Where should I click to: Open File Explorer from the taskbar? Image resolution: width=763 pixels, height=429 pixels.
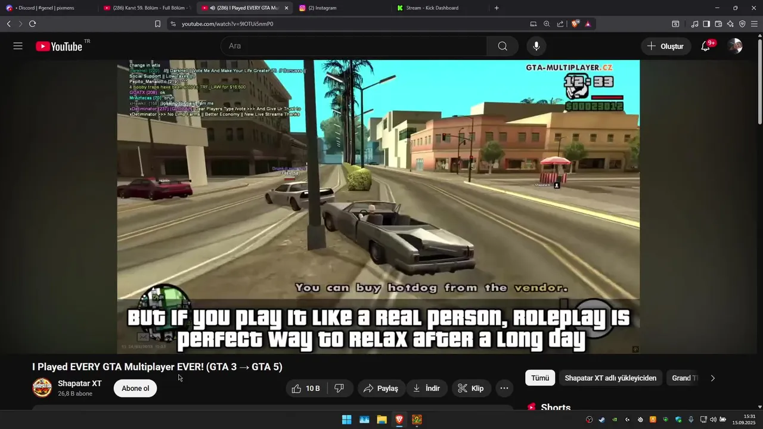point(381,419)
